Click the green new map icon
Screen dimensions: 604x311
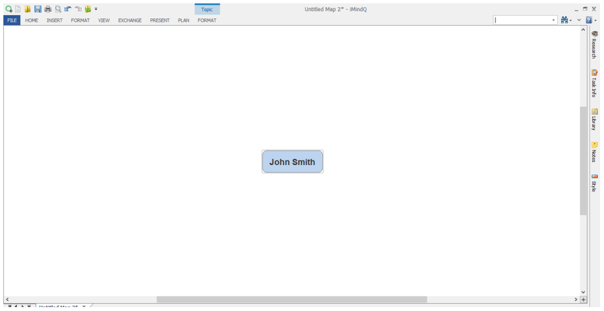point(8,9)
